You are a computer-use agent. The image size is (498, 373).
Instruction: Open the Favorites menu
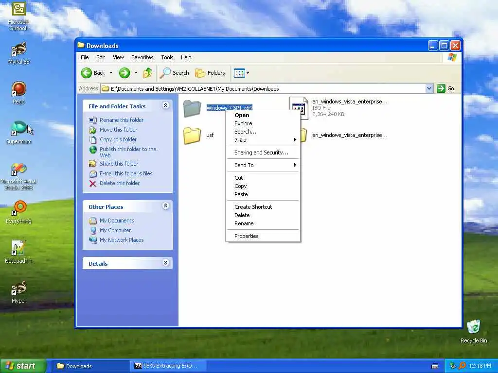coord(142,57)
